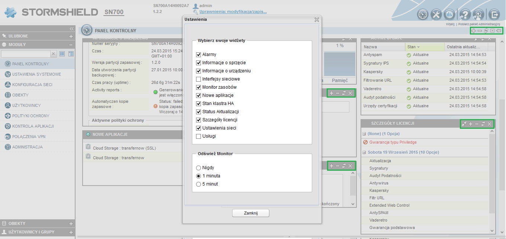Toggle the Monitor zasobów checkbox
Image resolution: width=506 pixels, height=239 pixels.
(x=198, y=87)
